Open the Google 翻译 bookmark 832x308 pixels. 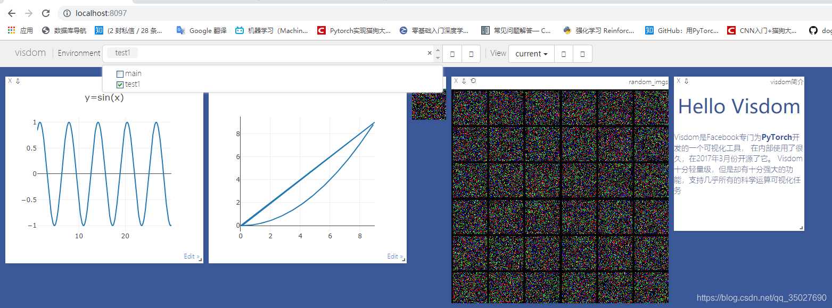click(202, 31)
